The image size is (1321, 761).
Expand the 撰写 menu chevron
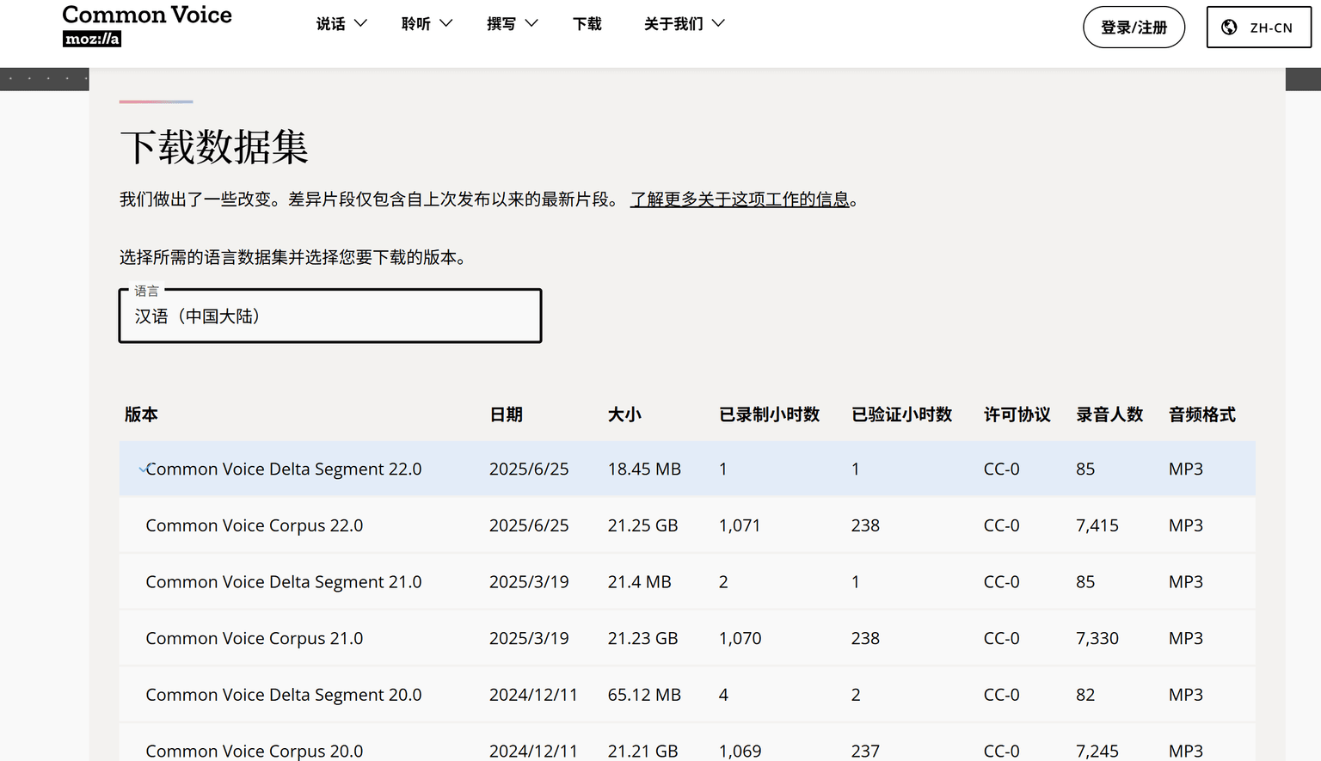click(x=531, y=23)
